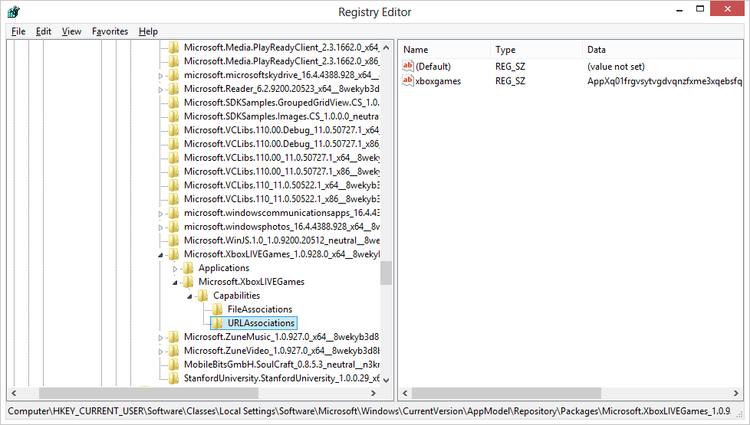Open the Edit menu

pos(43,31)
